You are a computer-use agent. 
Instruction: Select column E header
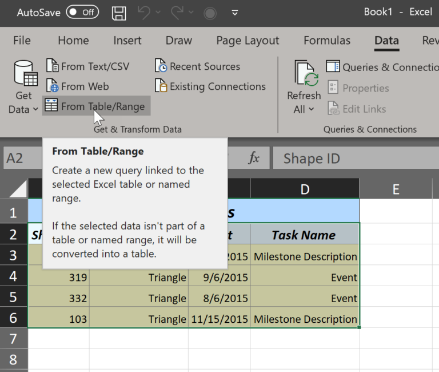[396, 189]
